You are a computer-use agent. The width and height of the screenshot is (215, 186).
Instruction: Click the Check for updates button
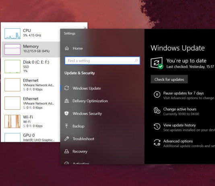tap(169, 79)
